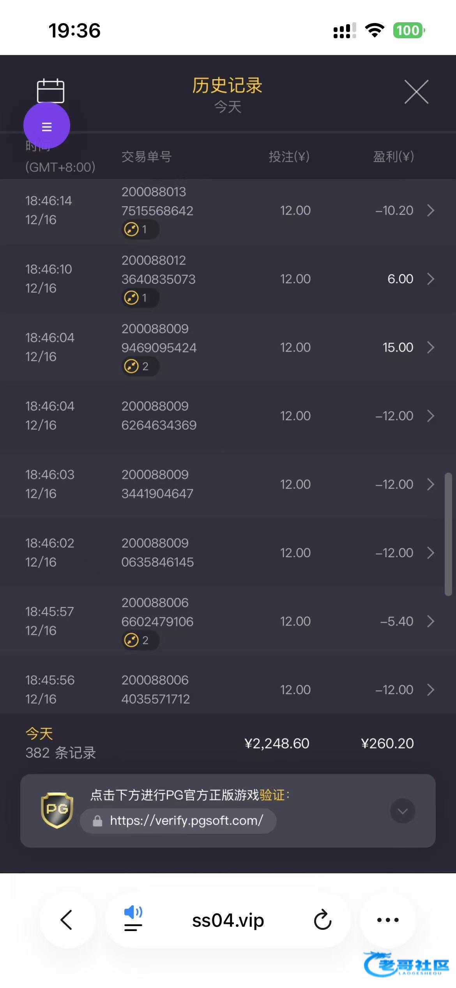Tap the purple hamburger menu button
Screen dimensions: 456x988
tap(47, 126)
